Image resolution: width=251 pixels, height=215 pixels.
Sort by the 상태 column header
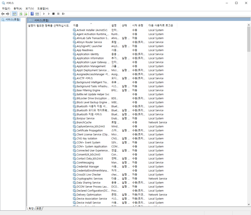point(126,25)
